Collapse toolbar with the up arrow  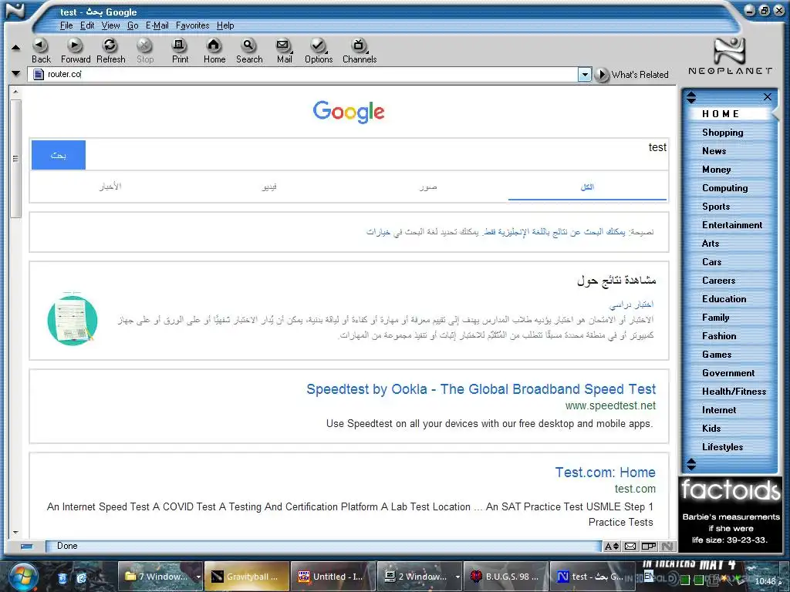(15, 48)
